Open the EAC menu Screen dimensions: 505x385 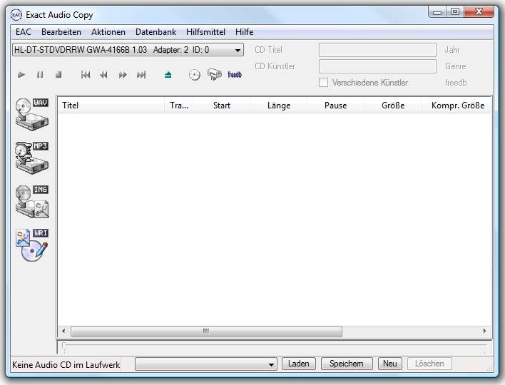tap(24, 32)
